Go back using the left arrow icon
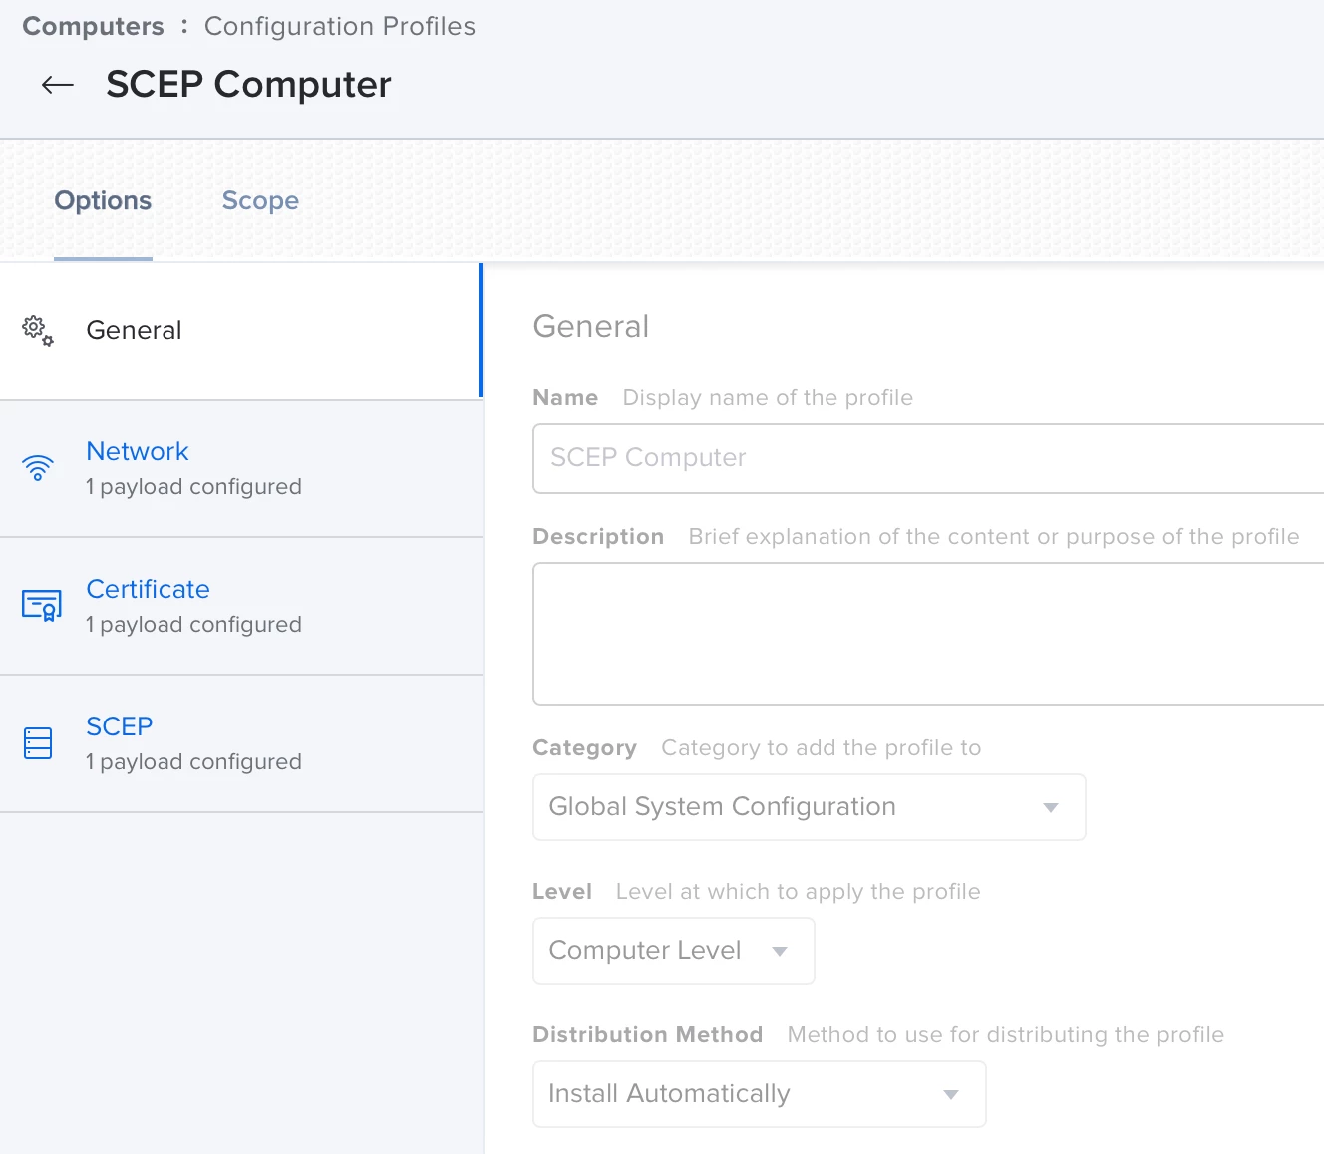The height and width of the screenshot is (1154, 1324). click(58, 85)
